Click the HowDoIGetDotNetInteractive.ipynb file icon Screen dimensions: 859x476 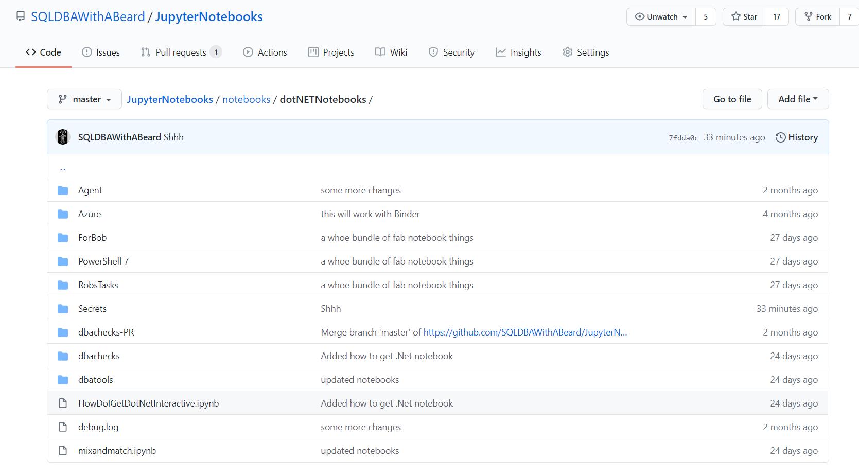coord(63,403)
